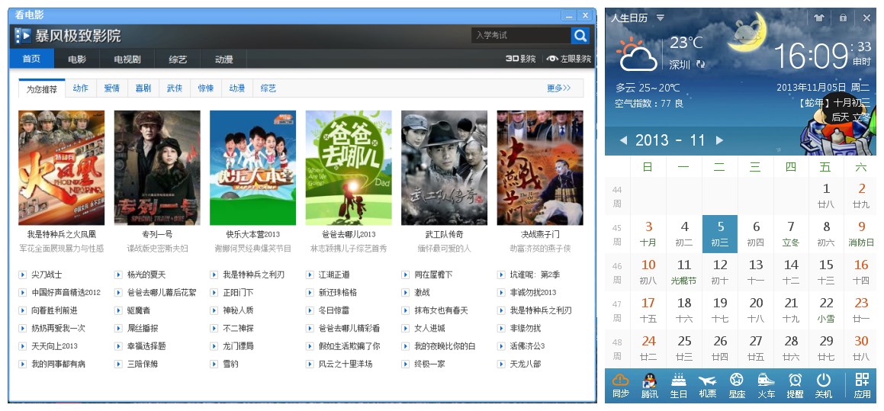Select the 武侠 category tab
Viewport: 884px width, 411px height.
(x=174, y=88)
